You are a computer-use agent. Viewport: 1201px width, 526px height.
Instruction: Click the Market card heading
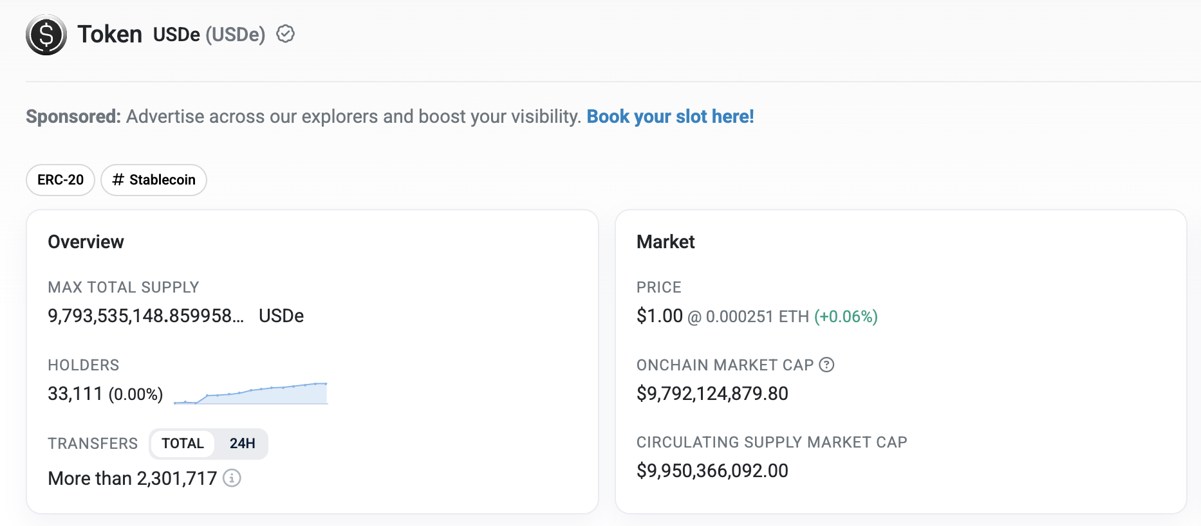(666, 242)
